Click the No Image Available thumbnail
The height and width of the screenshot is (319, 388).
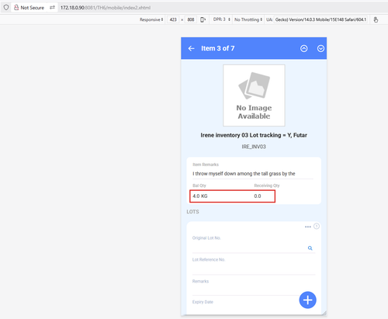click(x=254, y=95)
